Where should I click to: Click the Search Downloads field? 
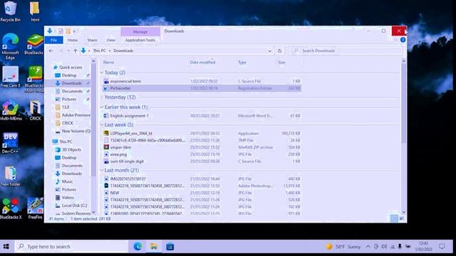pyautogui.click(x=346, y=50)
